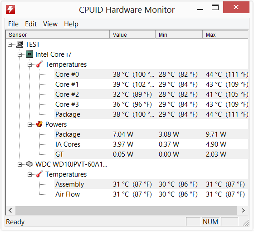The width and height of the screenshot is (254, 232).
Task: Click the Max column header
Action: coord(225,35)
